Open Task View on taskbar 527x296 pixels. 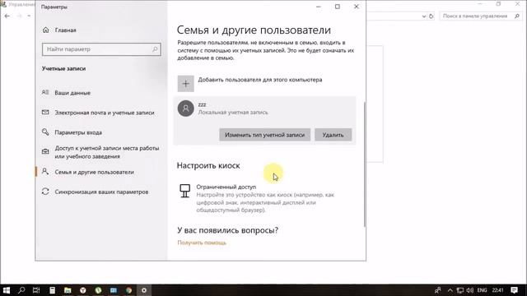pos(36,290)
